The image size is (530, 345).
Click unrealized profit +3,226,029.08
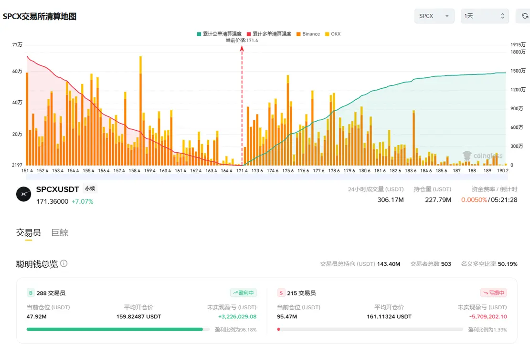coord(237,317)
